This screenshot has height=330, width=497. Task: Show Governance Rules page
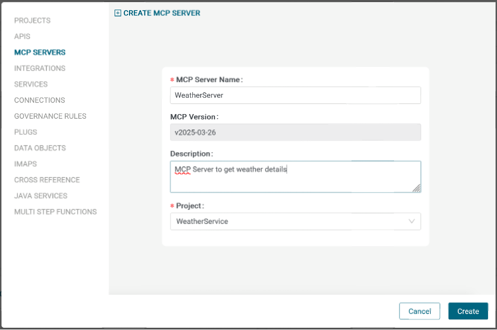point(50,116)
